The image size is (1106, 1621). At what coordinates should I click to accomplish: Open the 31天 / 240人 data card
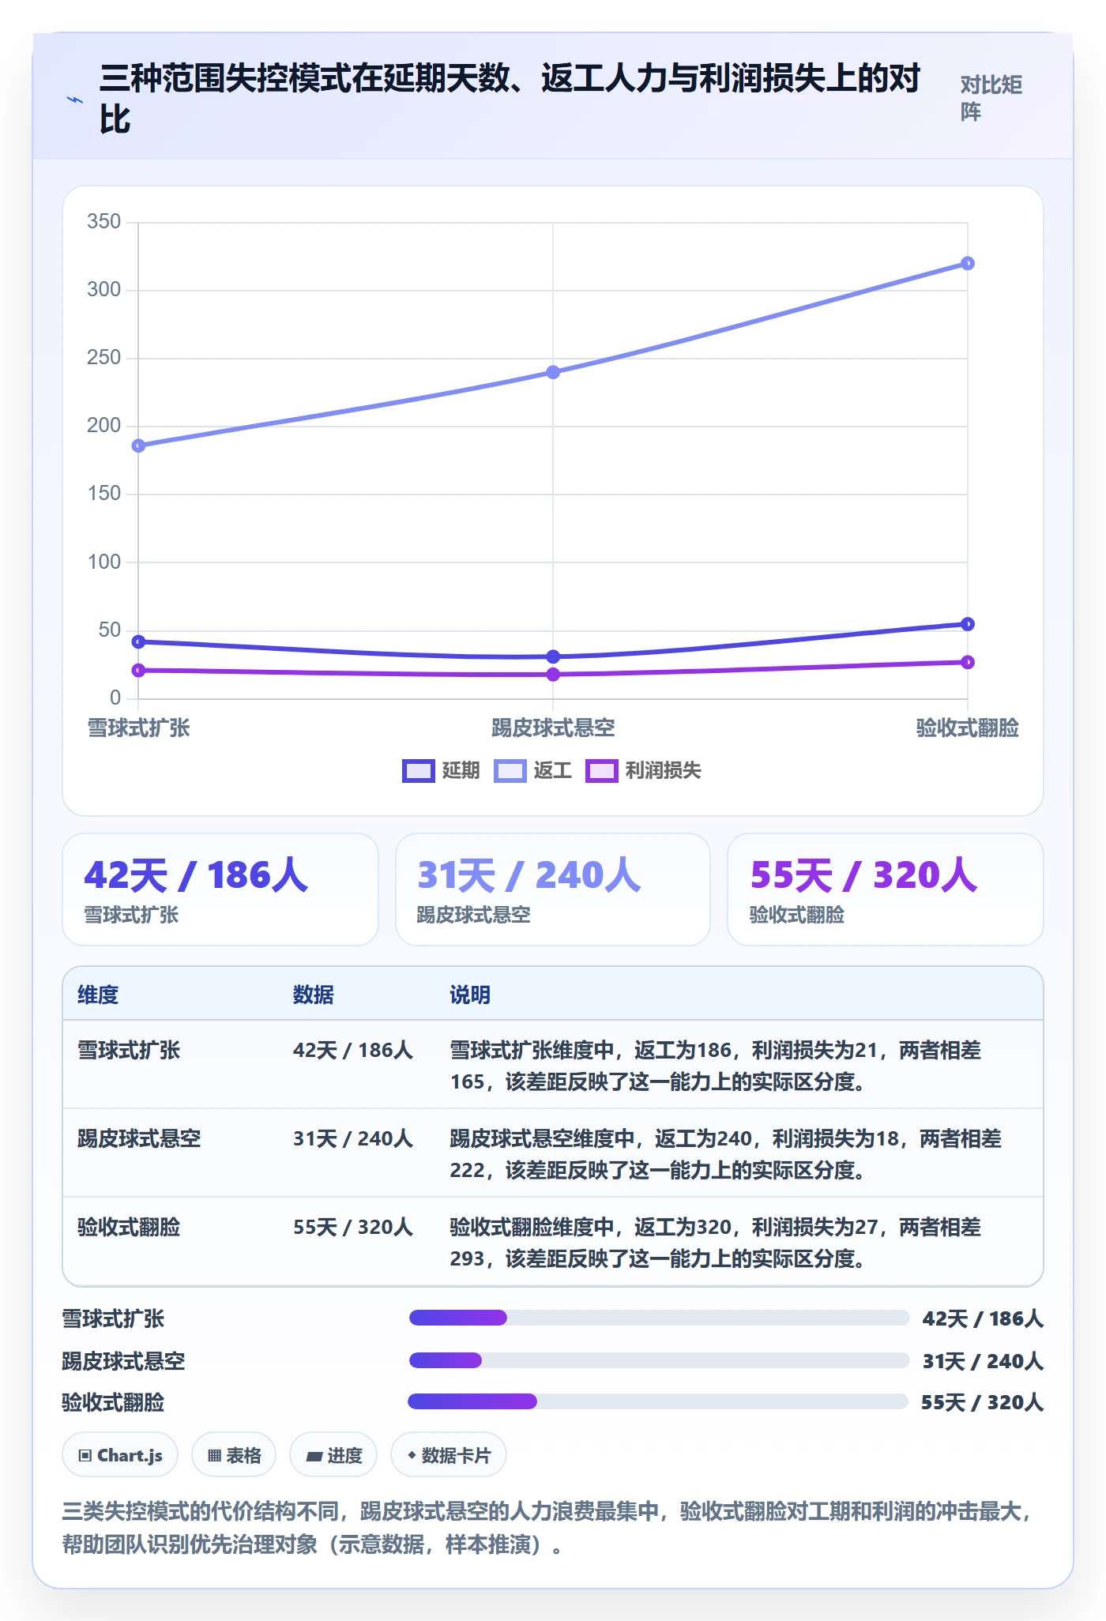tap(553, 889)
